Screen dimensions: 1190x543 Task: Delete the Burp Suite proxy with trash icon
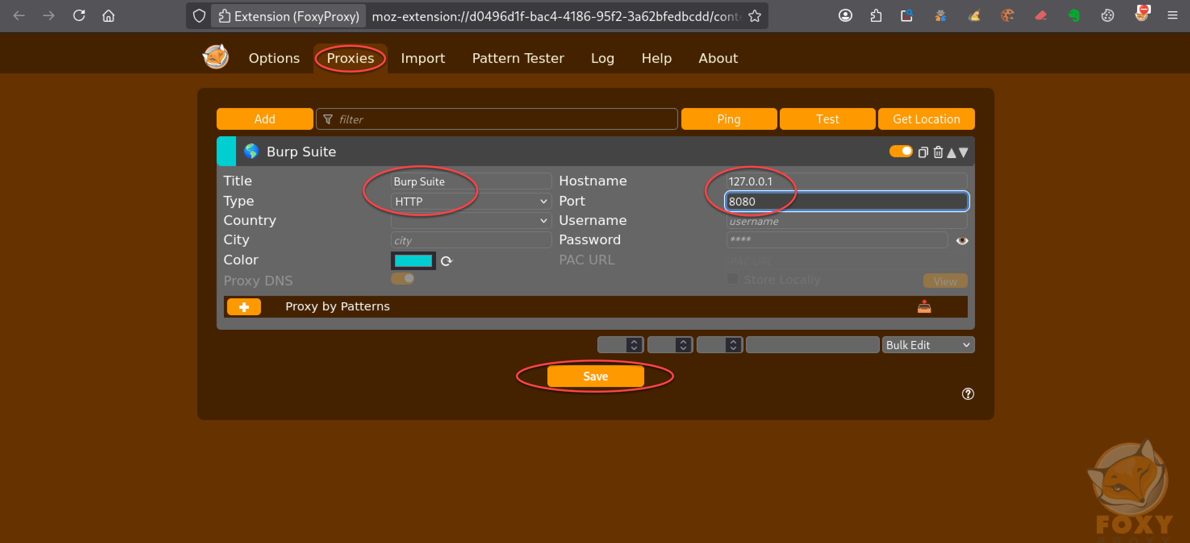click(938, 152)
